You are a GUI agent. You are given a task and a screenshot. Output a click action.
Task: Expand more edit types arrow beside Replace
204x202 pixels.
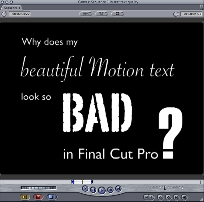(56, 197)
